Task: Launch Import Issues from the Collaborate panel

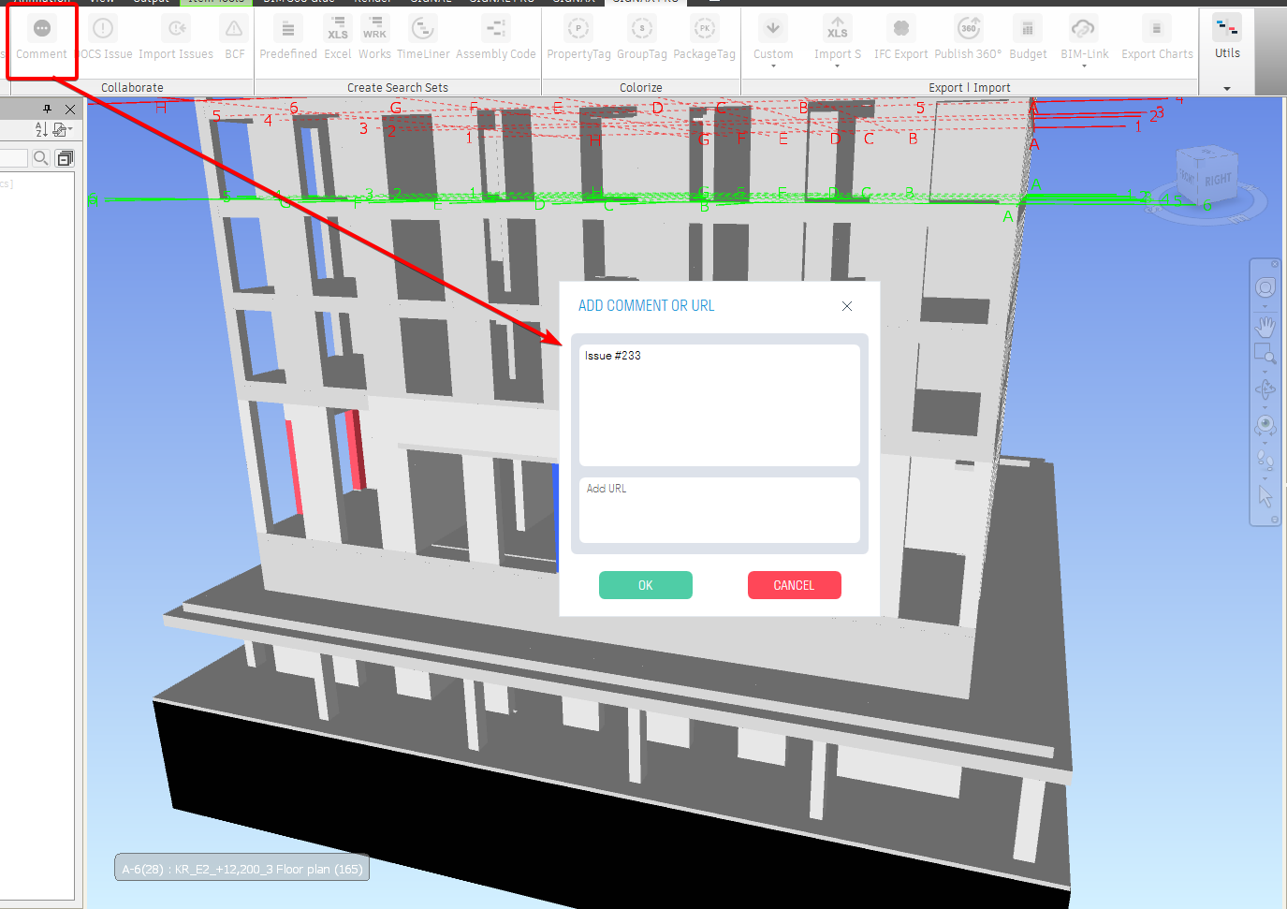Action: click(176, 39)
